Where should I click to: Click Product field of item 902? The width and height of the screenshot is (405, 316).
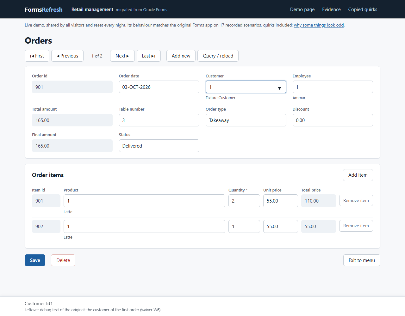(x=144, y=226)
